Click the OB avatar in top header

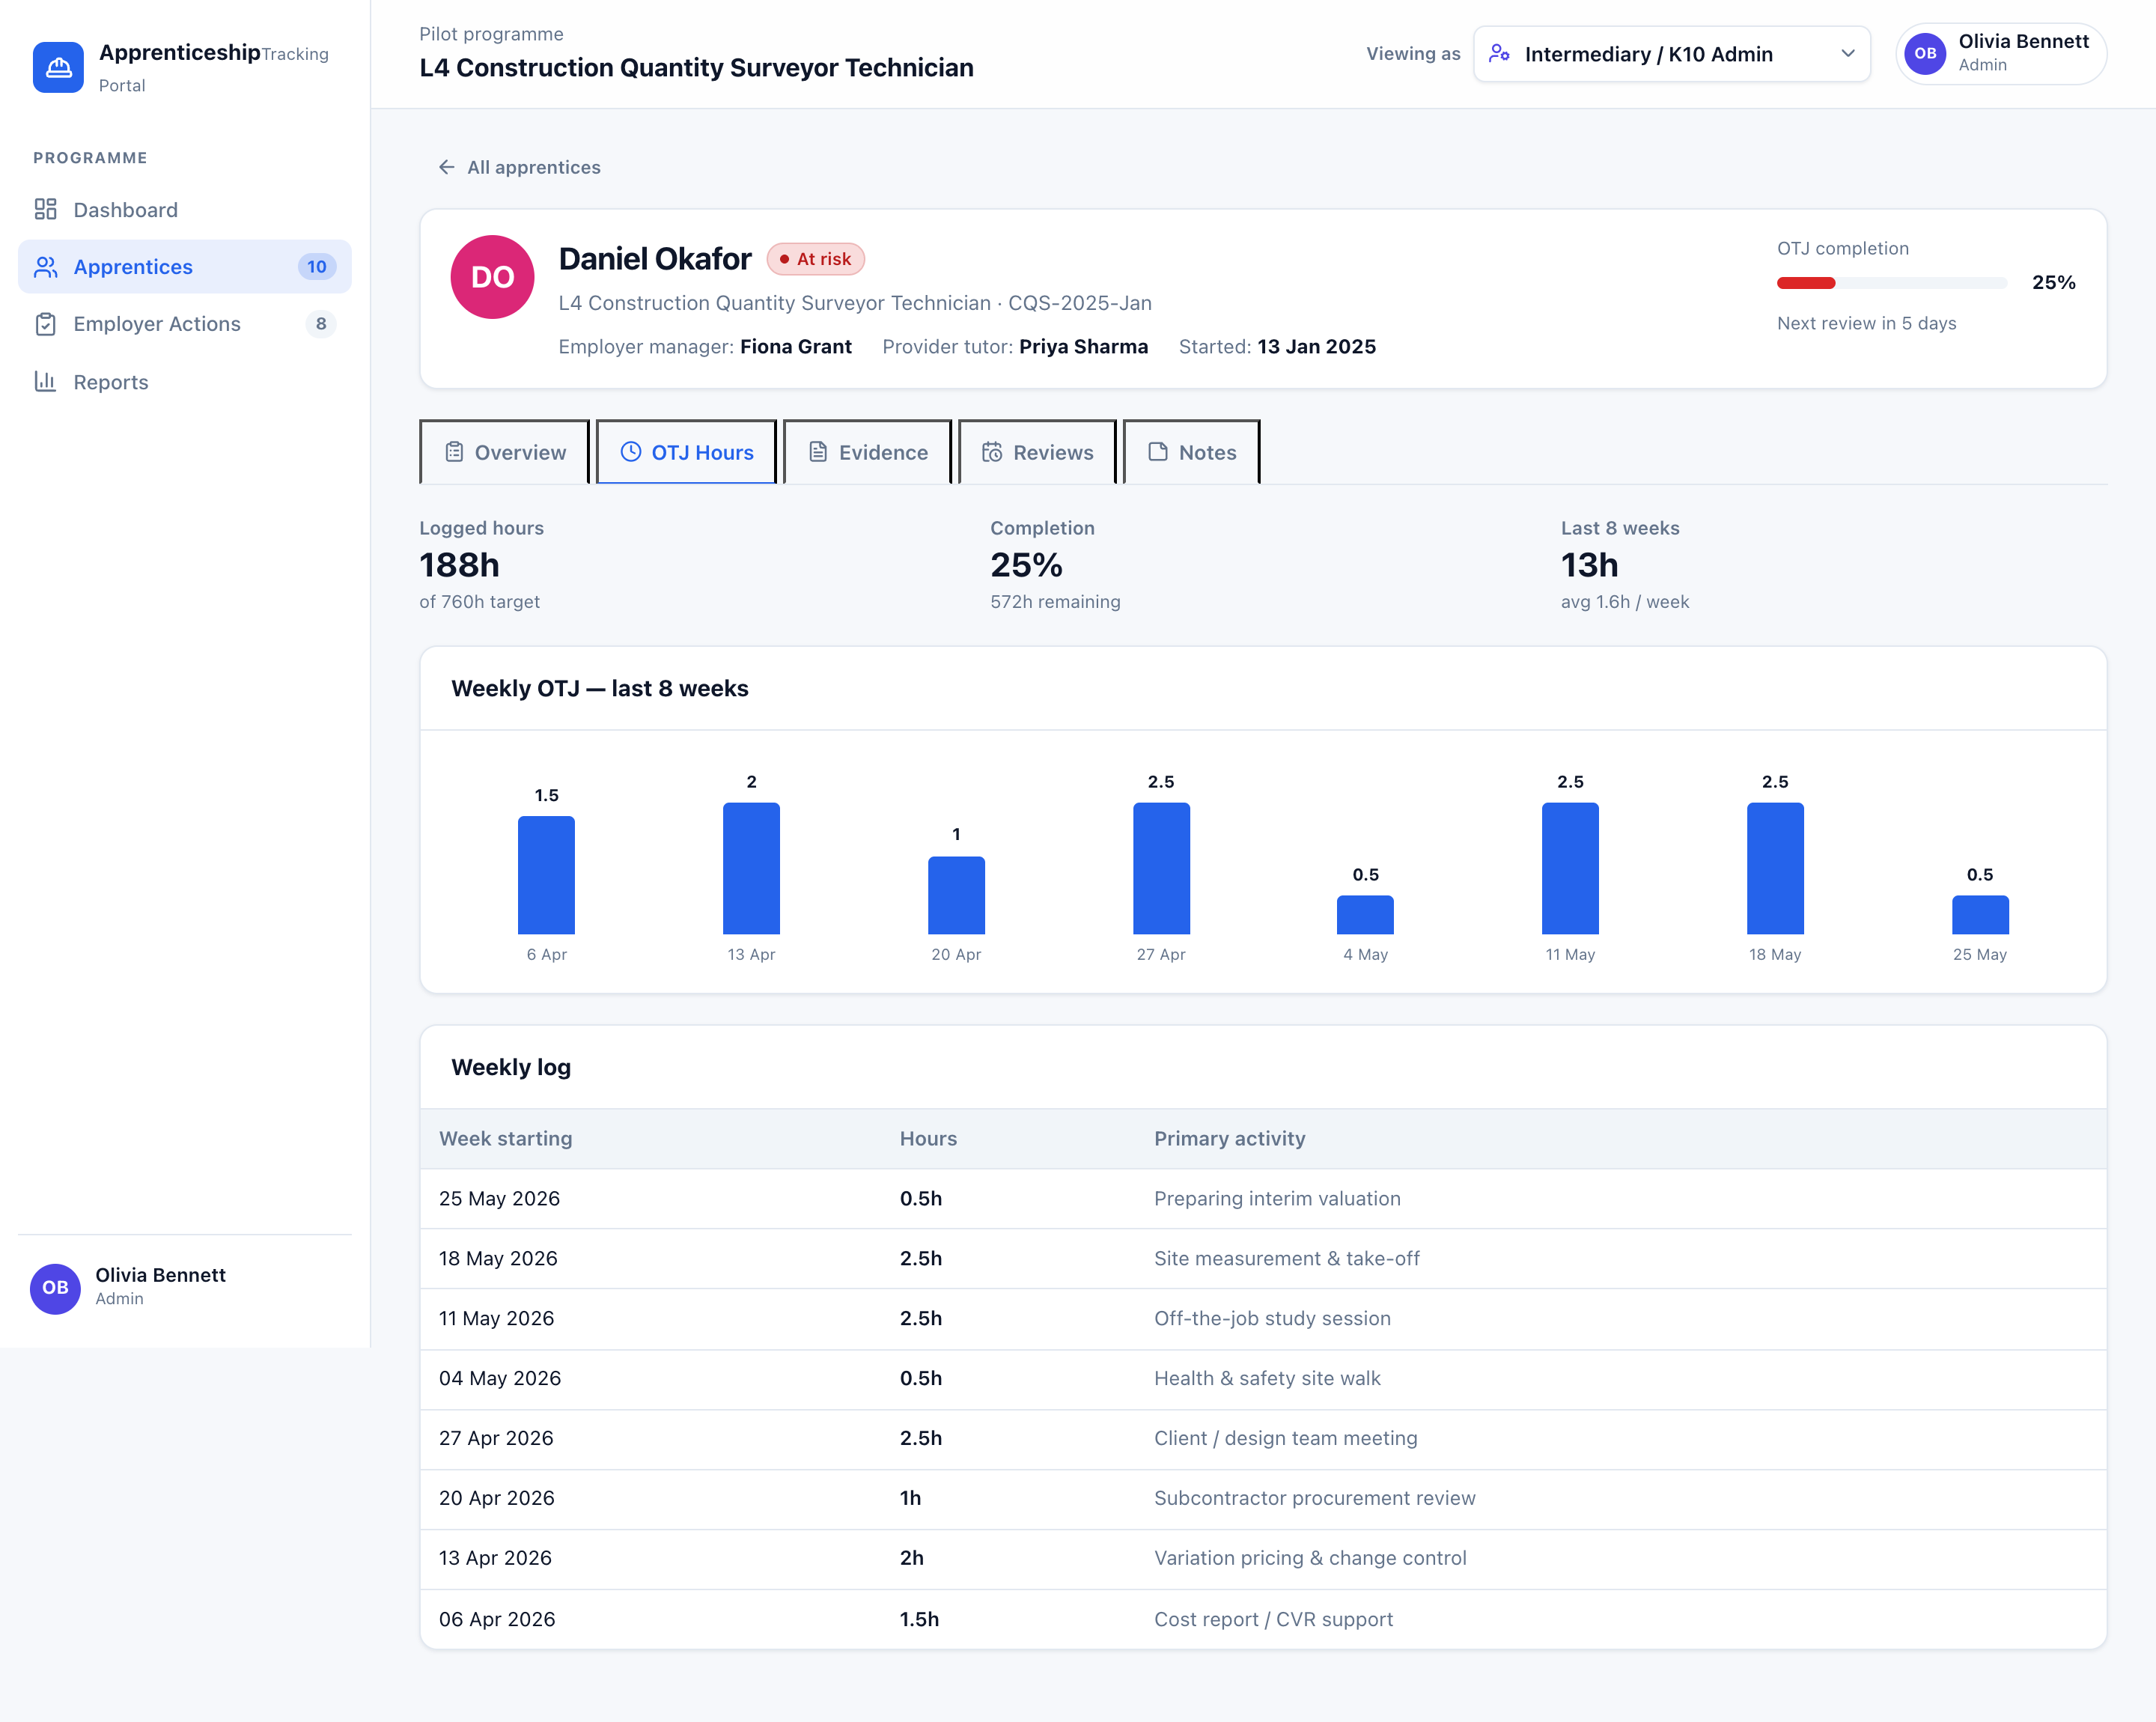1925,54
